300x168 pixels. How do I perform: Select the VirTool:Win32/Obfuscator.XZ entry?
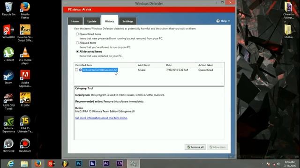[100, 70]
